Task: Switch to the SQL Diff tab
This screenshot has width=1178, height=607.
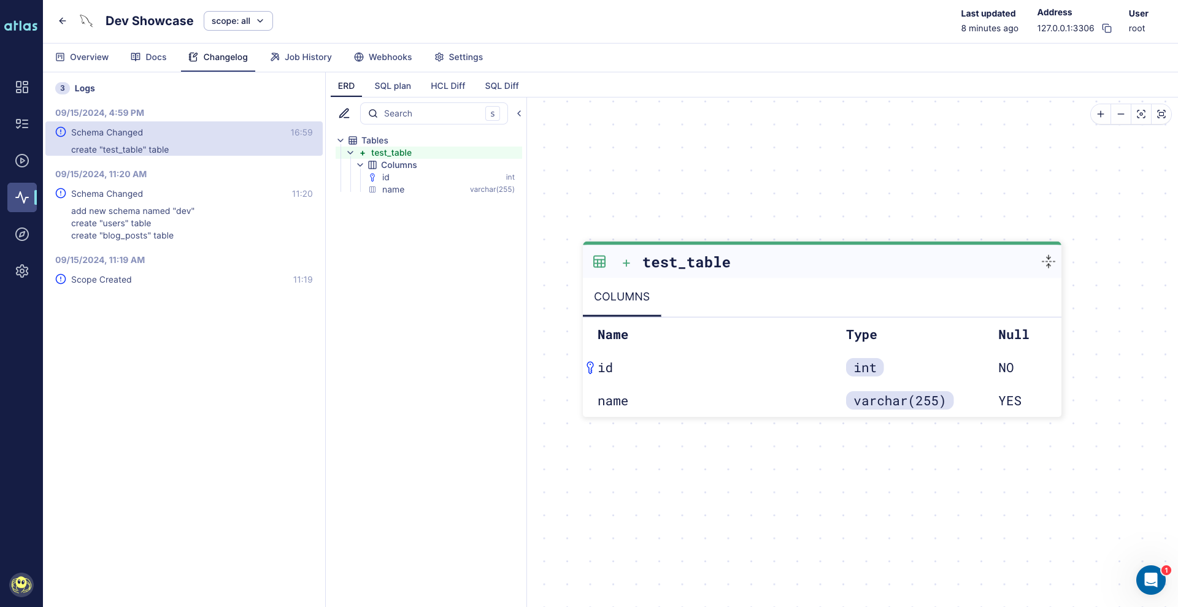Action: coord(501,86)
